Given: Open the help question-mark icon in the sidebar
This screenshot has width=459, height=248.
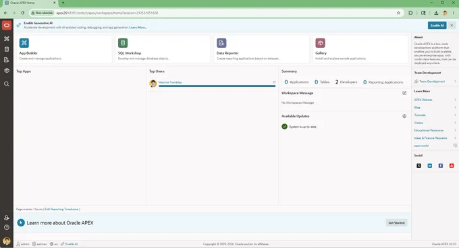Looking at the screenshot, I should [7, 227].
